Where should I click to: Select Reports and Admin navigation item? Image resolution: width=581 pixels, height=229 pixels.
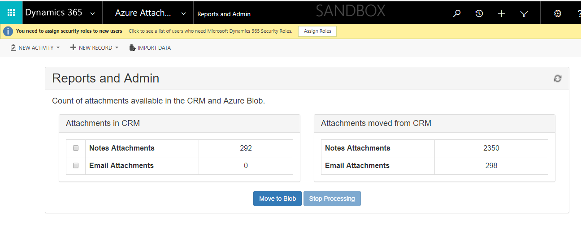coord(224,14)
